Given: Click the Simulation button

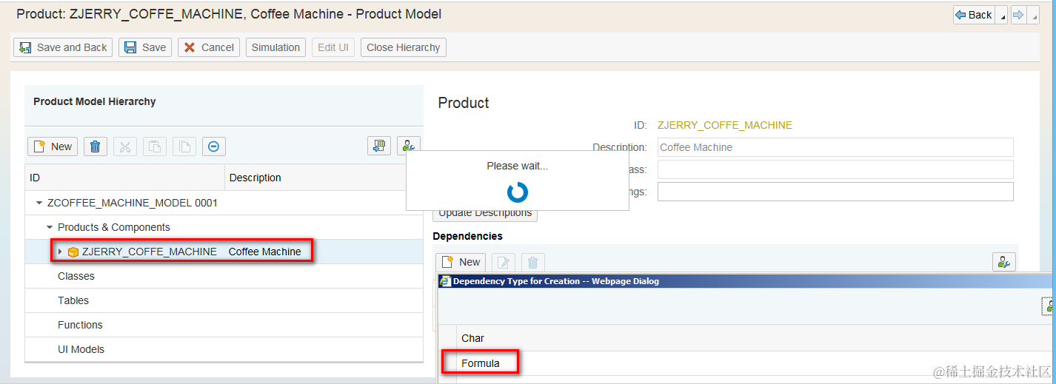Looking at the screenshot, I should (x=275, y=47).
